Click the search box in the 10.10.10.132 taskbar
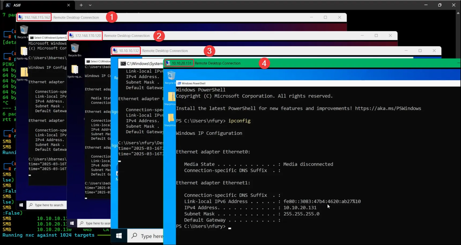 click(x=147, y=236)
